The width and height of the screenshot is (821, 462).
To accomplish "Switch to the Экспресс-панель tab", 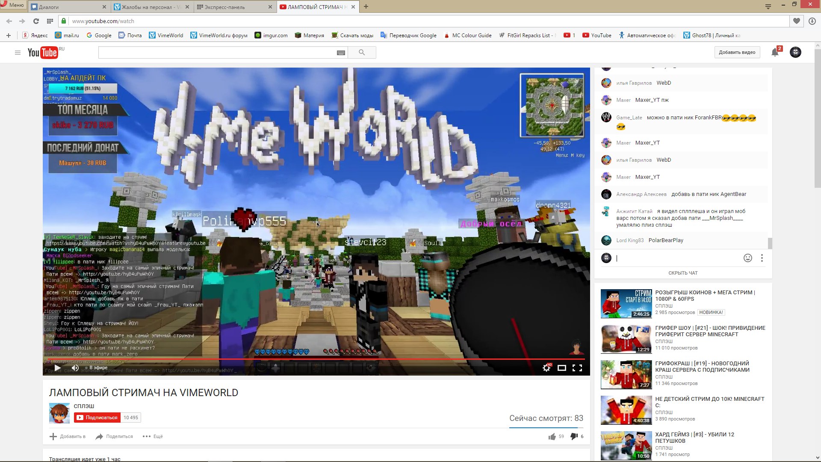I will pyautogui.click(x=234, y=7).
